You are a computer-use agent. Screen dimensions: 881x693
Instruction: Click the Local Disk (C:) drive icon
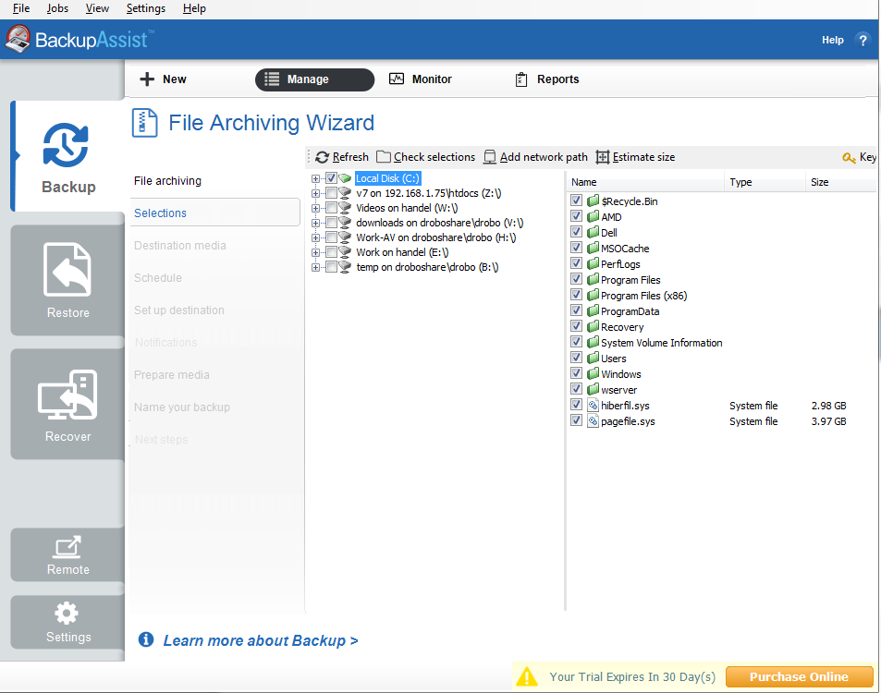pos(345,178)
